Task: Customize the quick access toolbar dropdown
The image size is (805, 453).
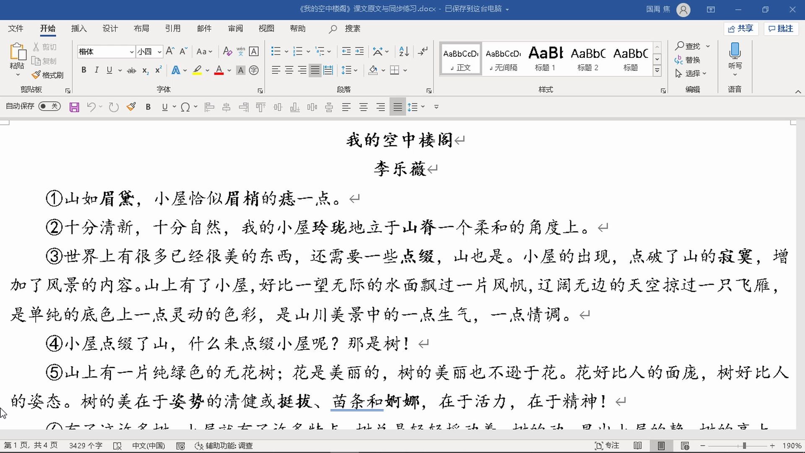Action: pyautogui.click(x=436, y=107)
